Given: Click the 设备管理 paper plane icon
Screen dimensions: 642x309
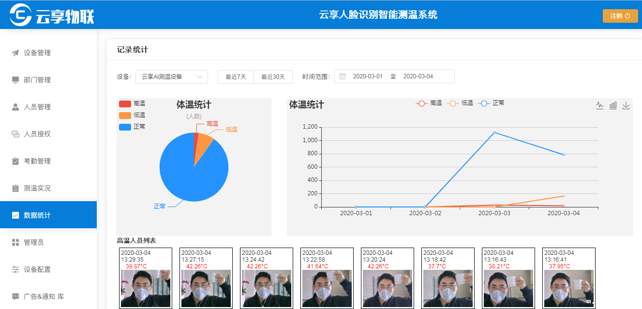Looking at the screenshot, I should [x=15, y=53].
